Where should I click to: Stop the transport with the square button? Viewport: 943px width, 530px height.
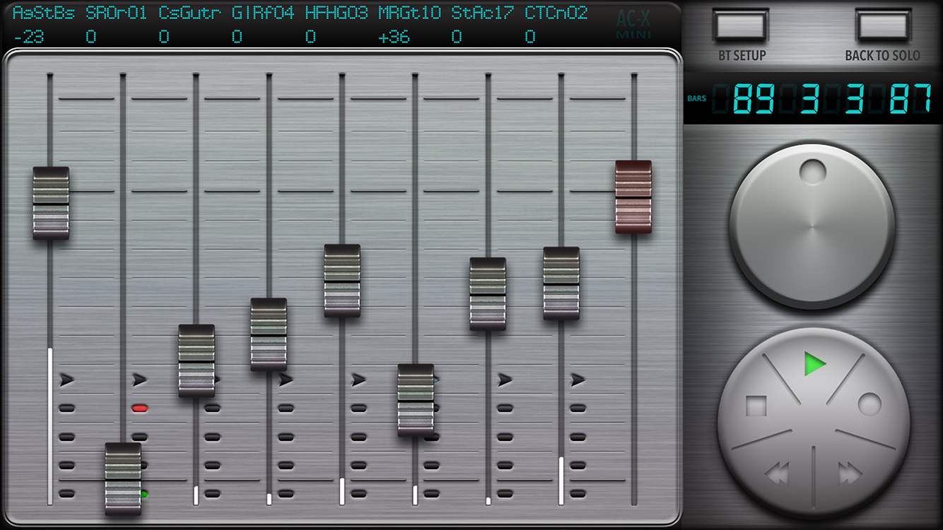[x=756, y=406]
